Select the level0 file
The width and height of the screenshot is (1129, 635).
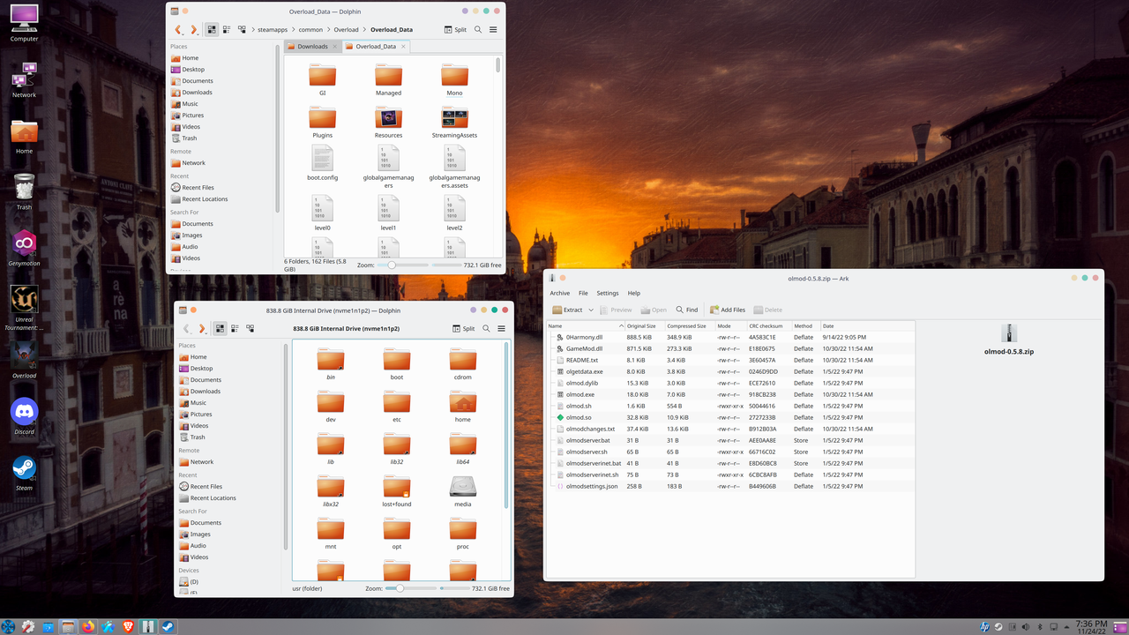pyautogui.click(x=322, y=214)
